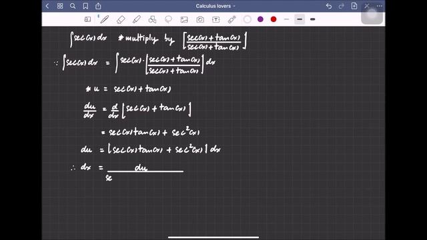
Task: Go back using the back chevron
Action: click(47, 6)
